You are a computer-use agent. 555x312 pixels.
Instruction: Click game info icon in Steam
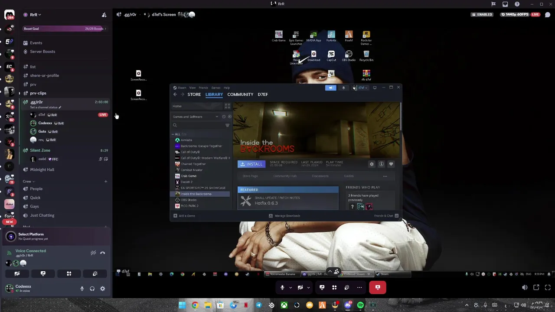point(381,164)
